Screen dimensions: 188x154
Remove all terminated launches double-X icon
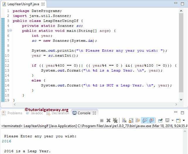(x=115, y=120)
